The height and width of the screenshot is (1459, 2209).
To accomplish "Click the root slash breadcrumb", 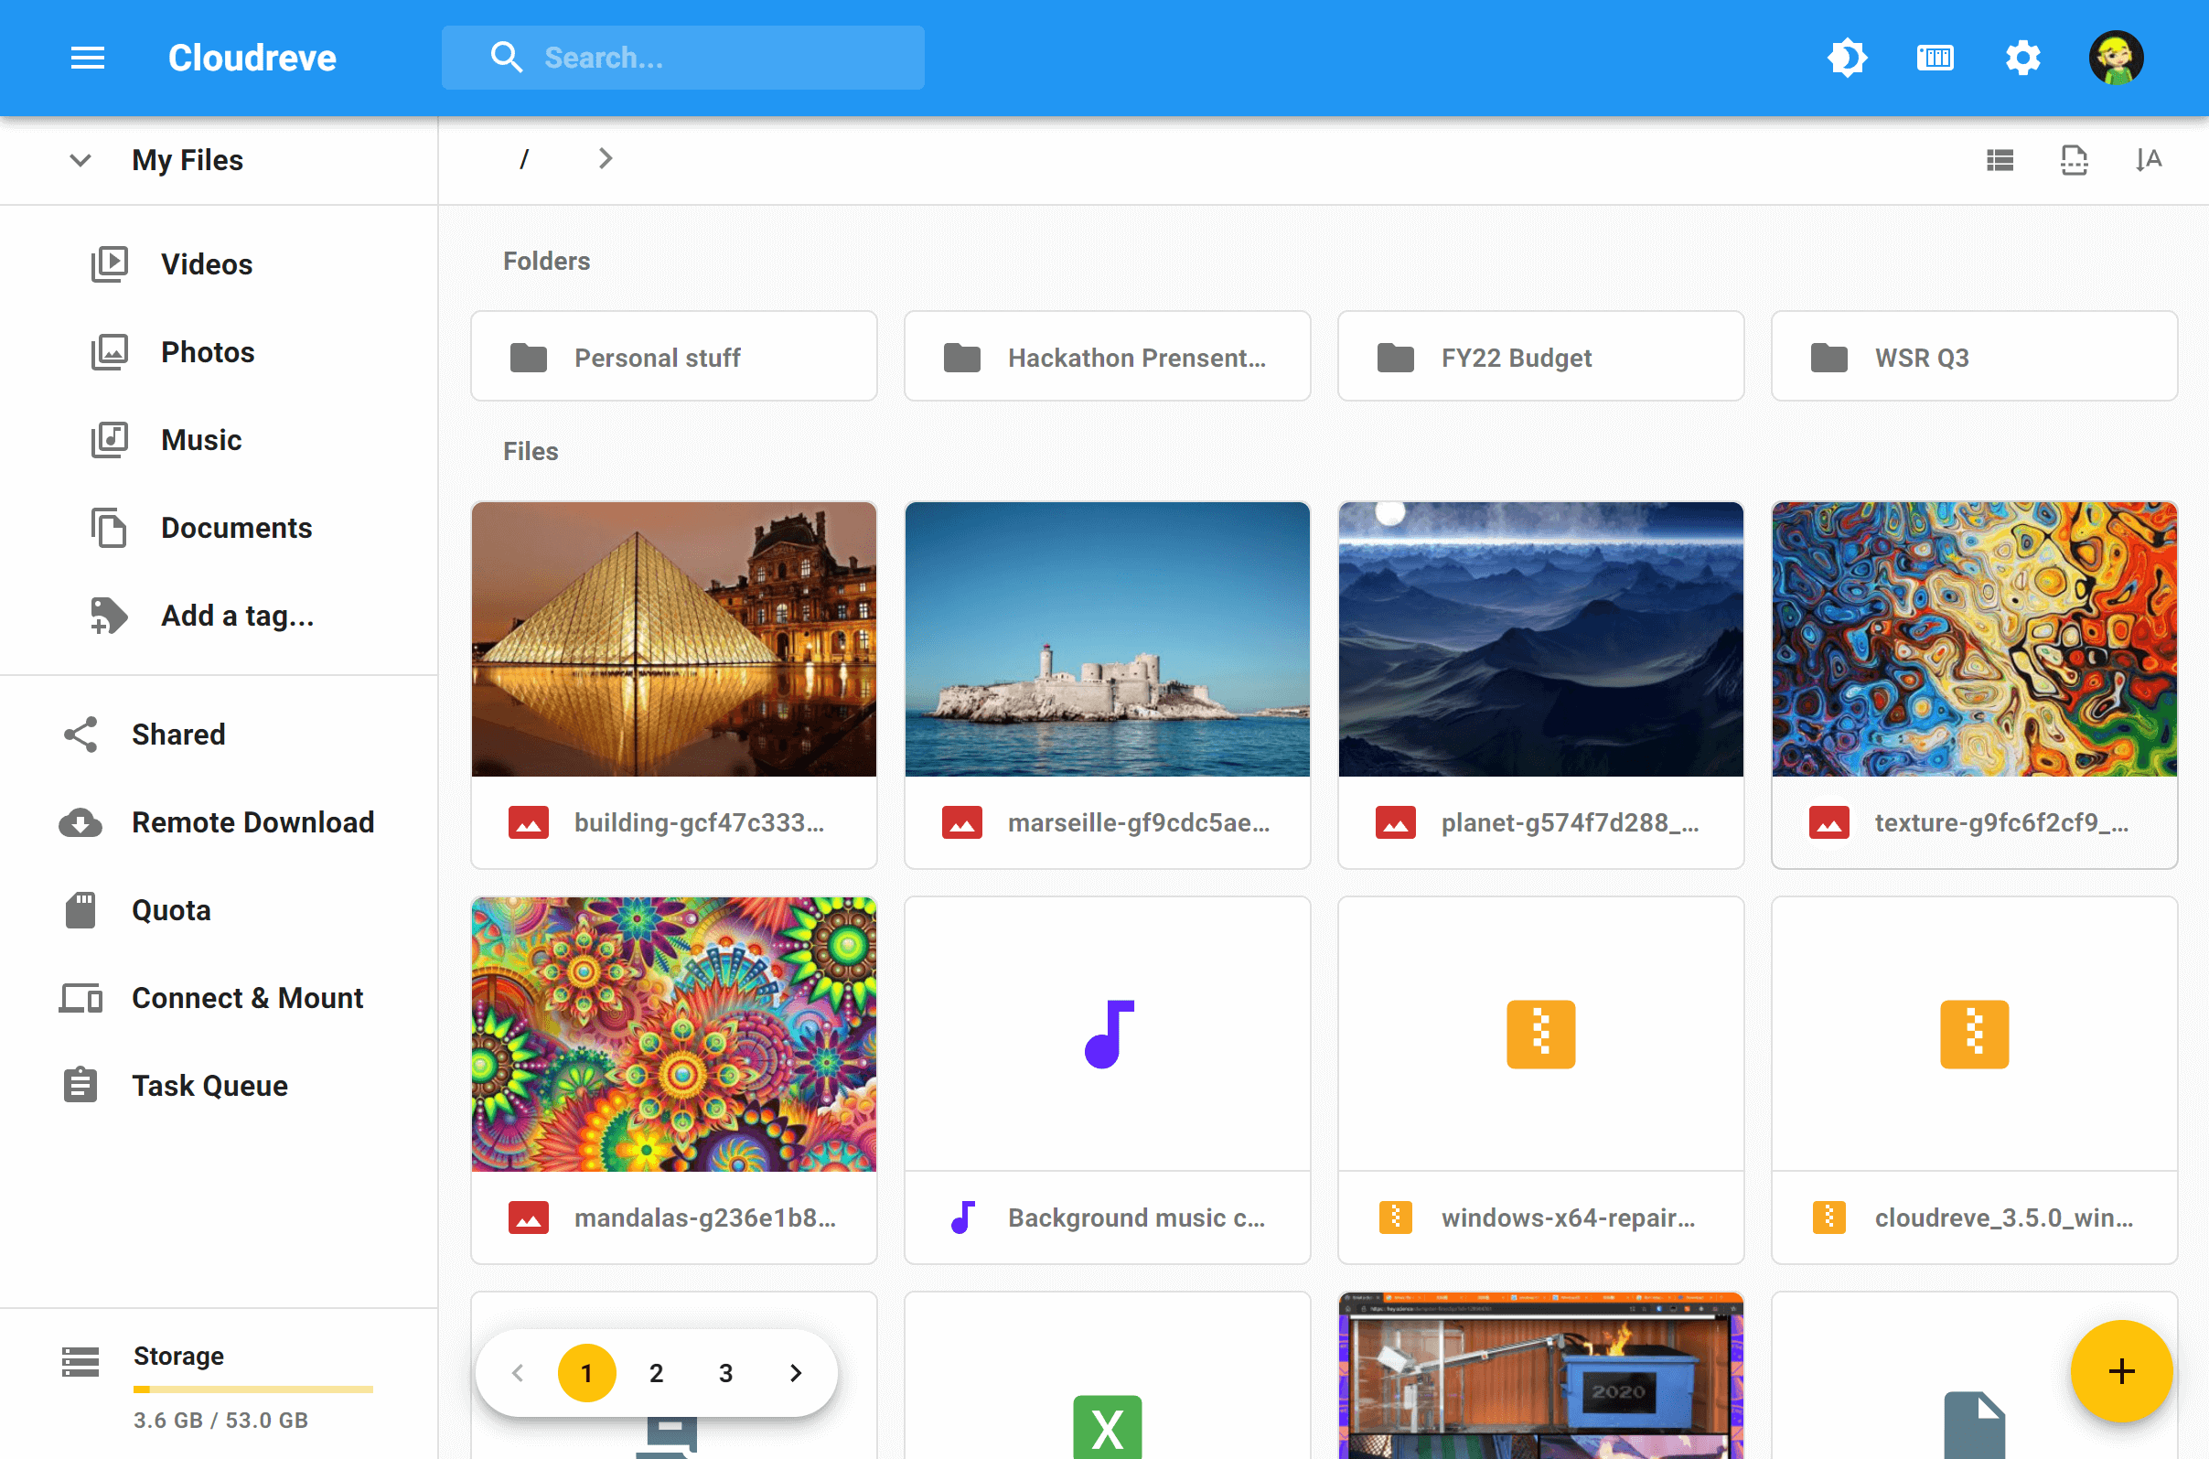I will (524, 159).
